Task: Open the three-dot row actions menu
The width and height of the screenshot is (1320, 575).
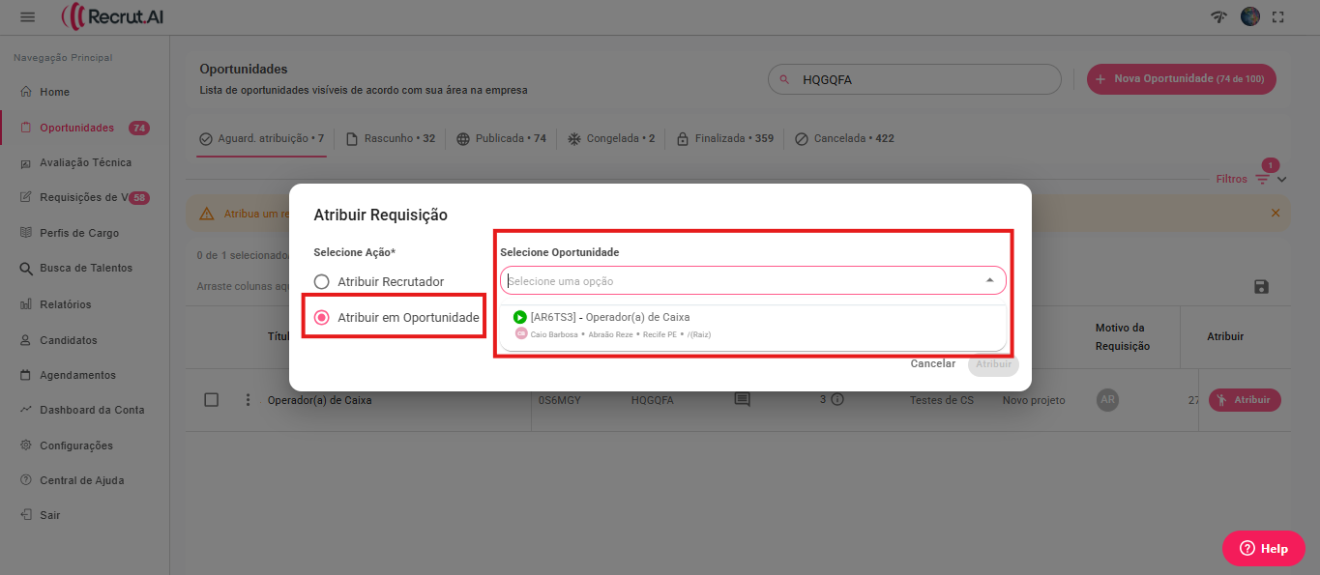Action: [248, 400]
